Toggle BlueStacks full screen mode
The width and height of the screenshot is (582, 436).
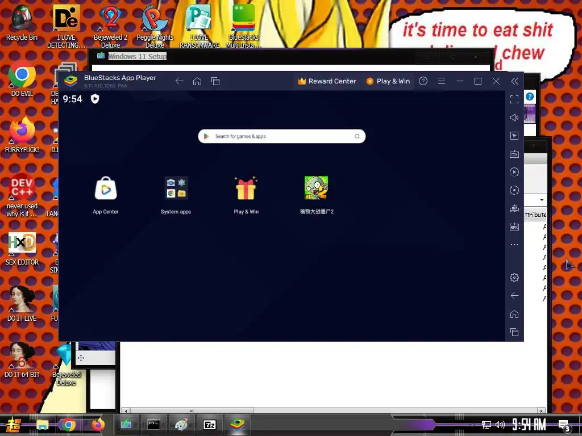[514, 99]
